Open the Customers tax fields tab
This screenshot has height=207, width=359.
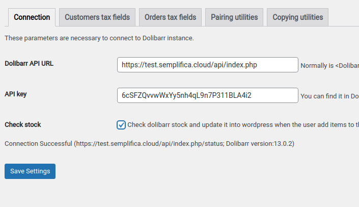click(x=97, y=17)
